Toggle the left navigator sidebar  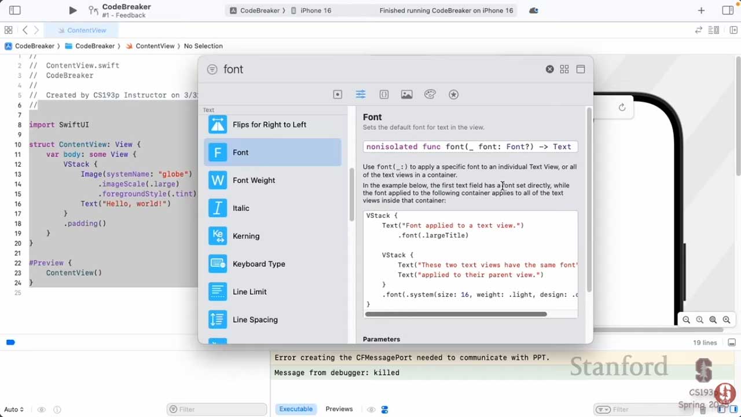coord(15,10)
